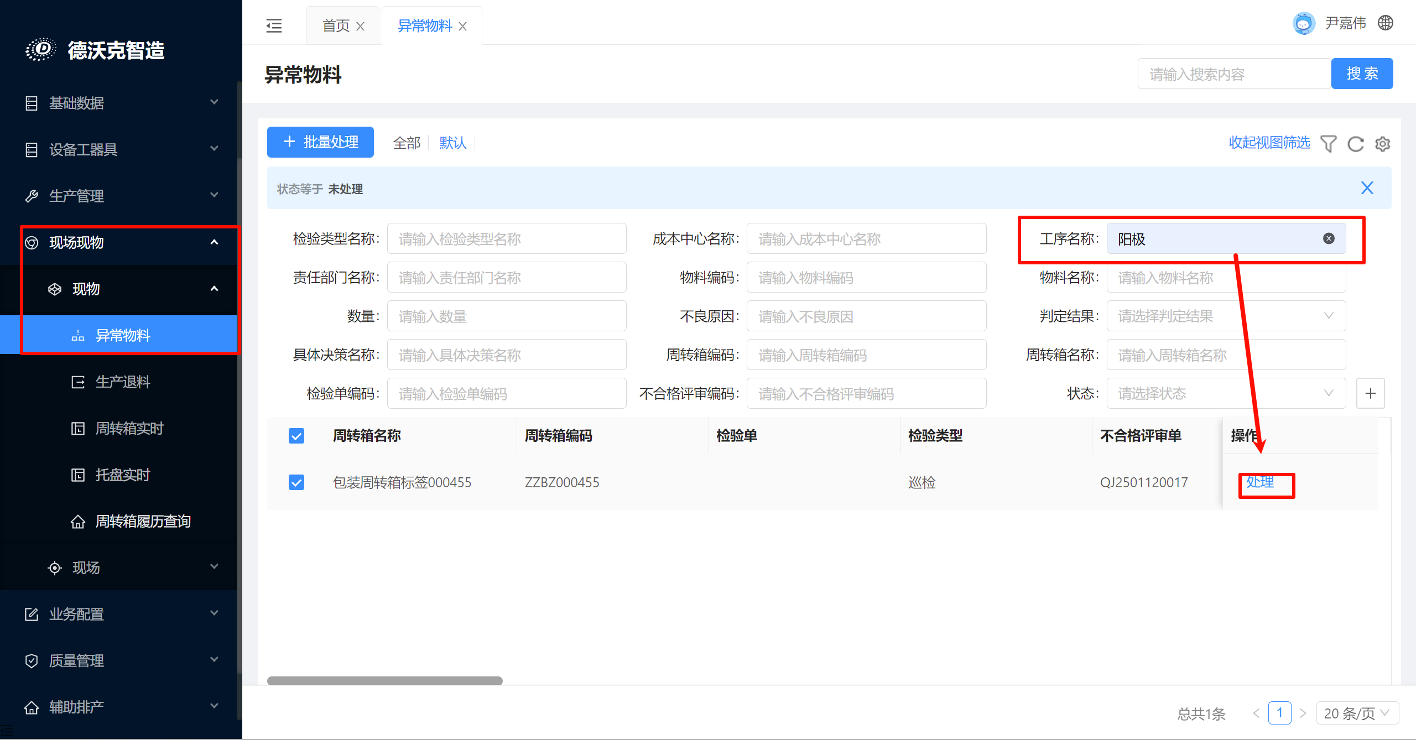Click the 生产退料 menu icon
The image size is (1416, 740).
(78, 382)
